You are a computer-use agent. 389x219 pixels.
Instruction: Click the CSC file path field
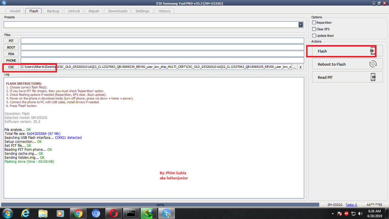pos(156,67)
